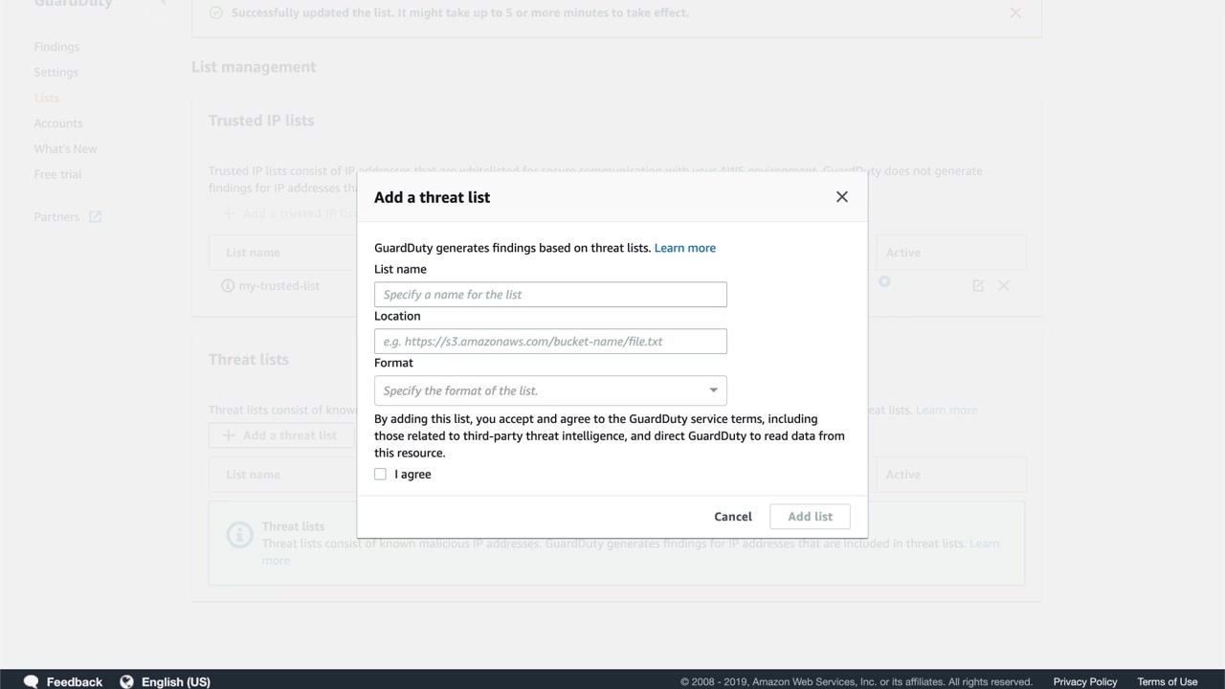
Task: Open the Privacy Policy footer link
Action: (1084, 681)
